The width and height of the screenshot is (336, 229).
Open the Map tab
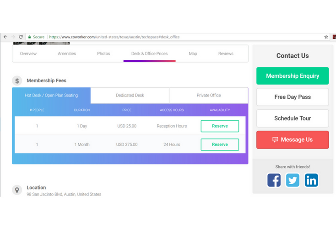coord(193,53)
